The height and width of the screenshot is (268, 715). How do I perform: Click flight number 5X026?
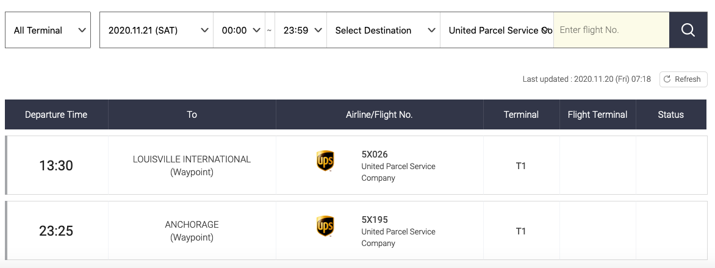(375, 154)
